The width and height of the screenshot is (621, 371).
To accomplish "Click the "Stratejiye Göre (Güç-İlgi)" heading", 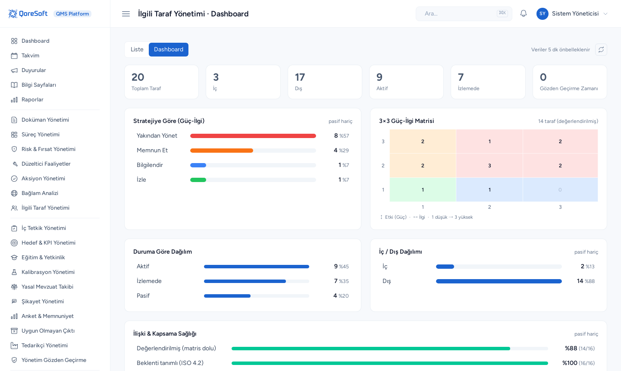I will point(169,121).
